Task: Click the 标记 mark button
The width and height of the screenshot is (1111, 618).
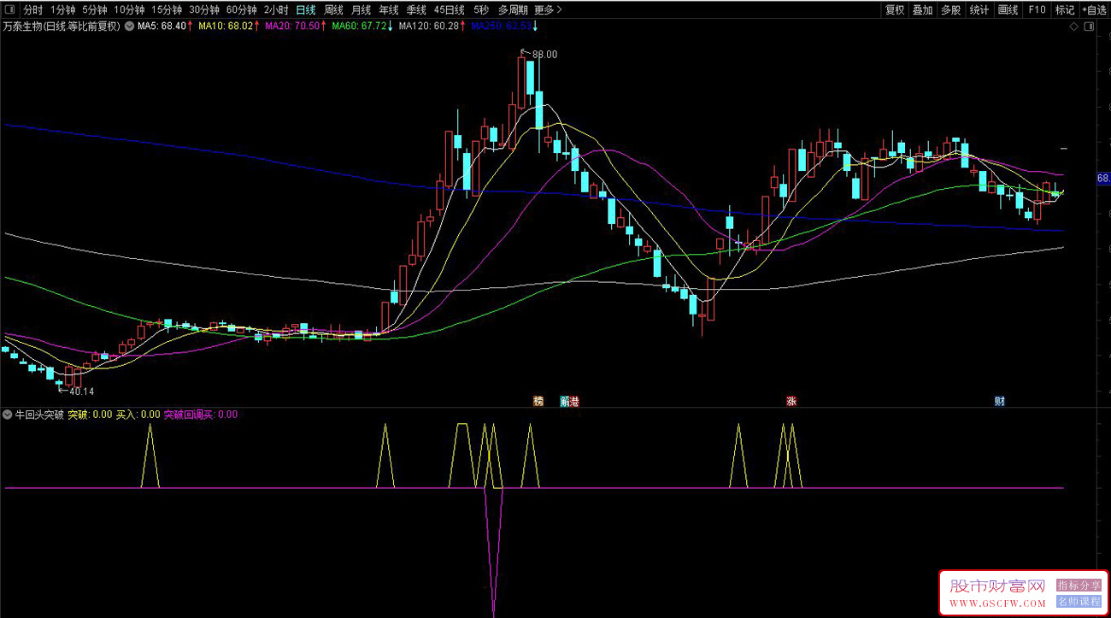Action: tap(1065, 10)
